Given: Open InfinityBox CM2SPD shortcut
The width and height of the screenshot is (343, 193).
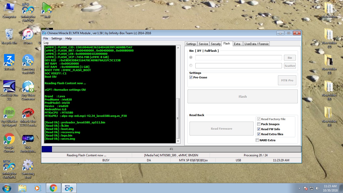Looking at the screenshot, I should click(x=28, y=12).
